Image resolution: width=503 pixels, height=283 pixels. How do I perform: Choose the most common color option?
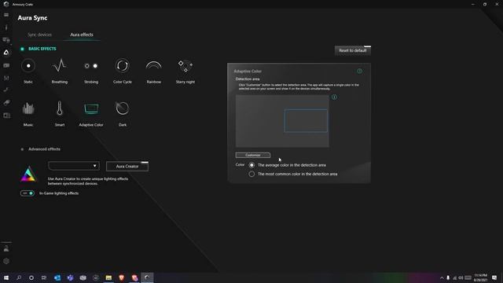click(x=251, y=174)
